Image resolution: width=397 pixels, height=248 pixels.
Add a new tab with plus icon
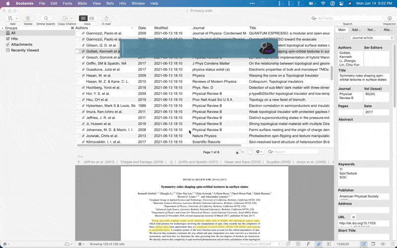(x=78, y=162)
